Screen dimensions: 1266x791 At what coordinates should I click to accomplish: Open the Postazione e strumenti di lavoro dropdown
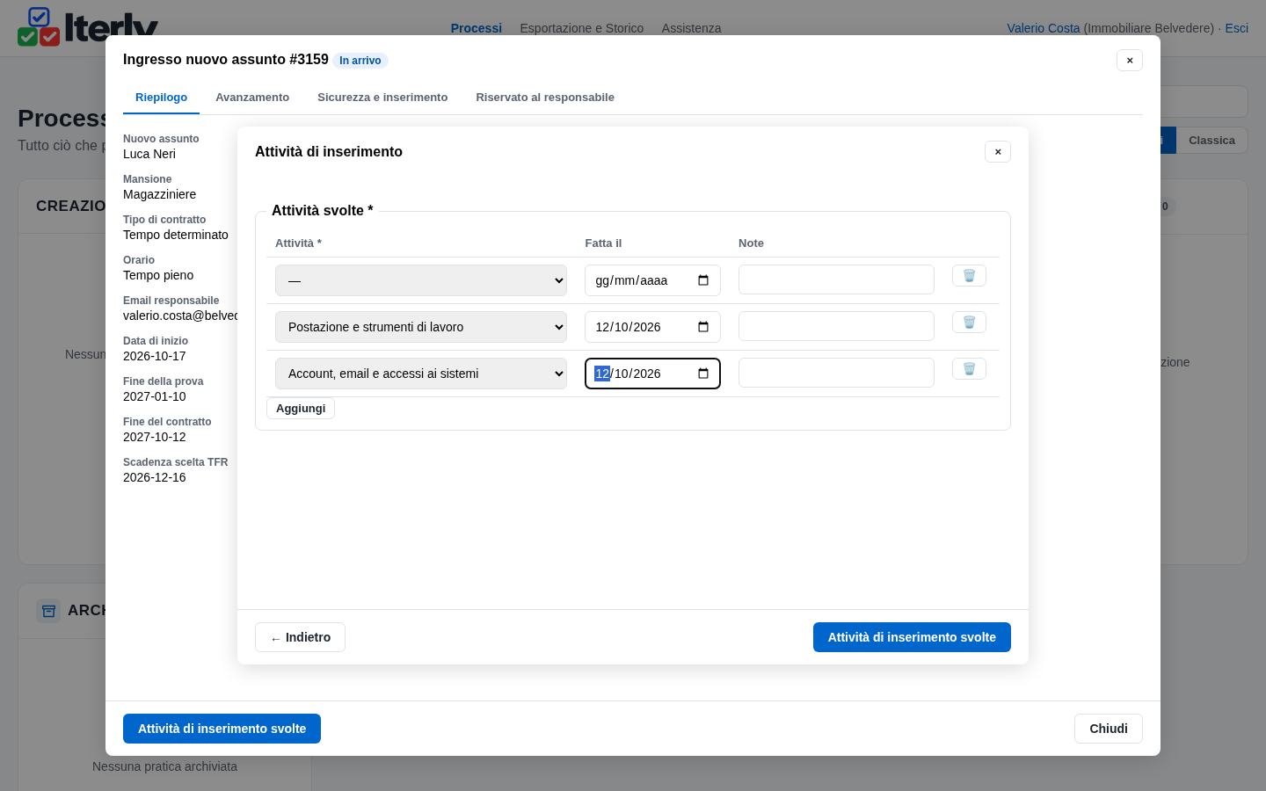tap(421, 327)
